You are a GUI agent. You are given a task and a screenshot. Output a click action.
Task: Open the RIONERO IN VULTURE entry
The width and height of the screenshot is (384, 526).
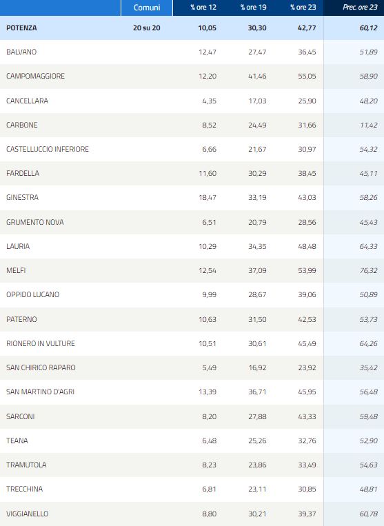coord(192,343)
